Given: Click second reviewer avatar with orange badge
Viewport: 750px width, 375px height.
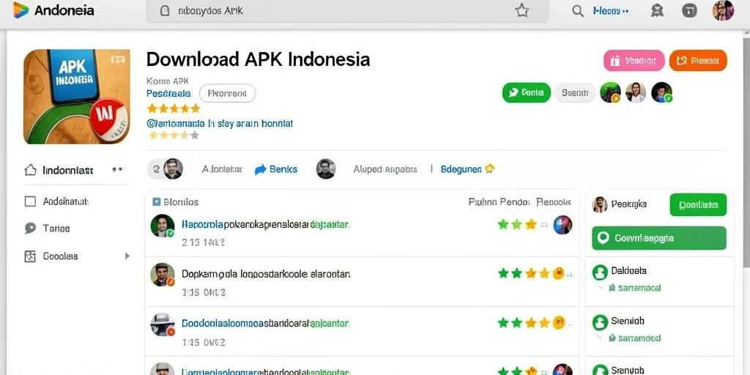Looking at the screenshot, I should [163, 275].
